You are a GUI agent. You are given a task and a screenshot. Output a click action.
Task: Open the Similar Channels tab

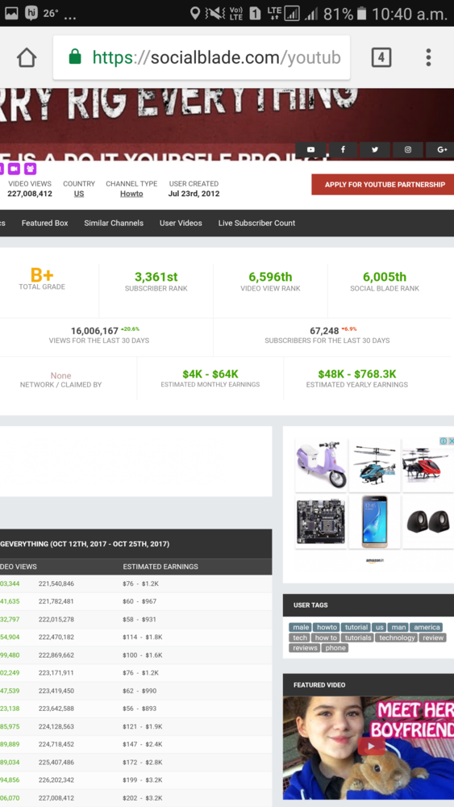coord(114,223)
